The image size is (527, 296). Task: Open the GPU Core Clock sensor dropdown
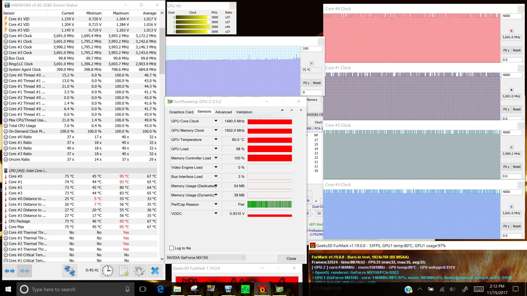(x=216, y=121)
